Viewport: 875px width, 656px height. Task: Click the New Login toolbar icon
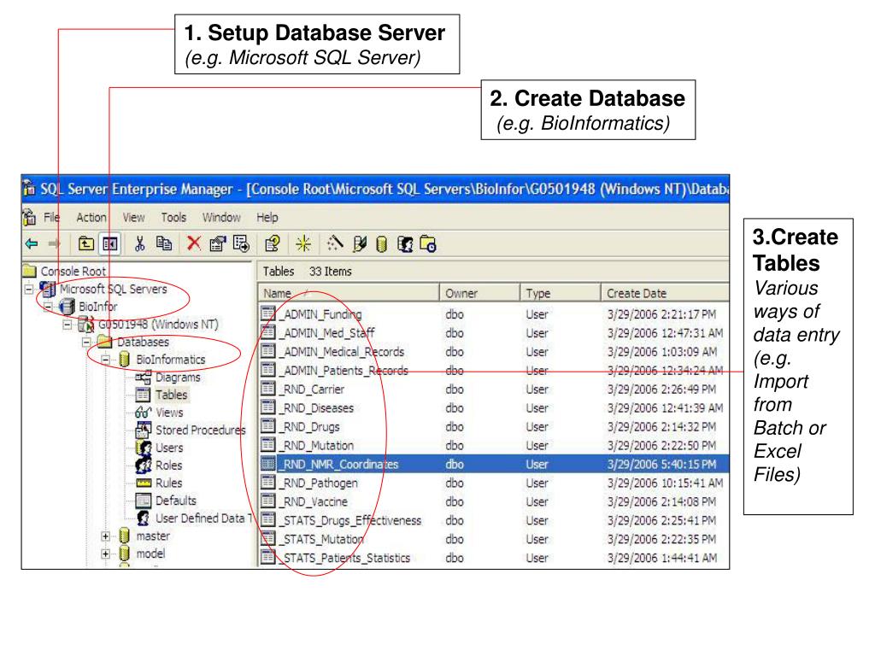click(405, 244)
